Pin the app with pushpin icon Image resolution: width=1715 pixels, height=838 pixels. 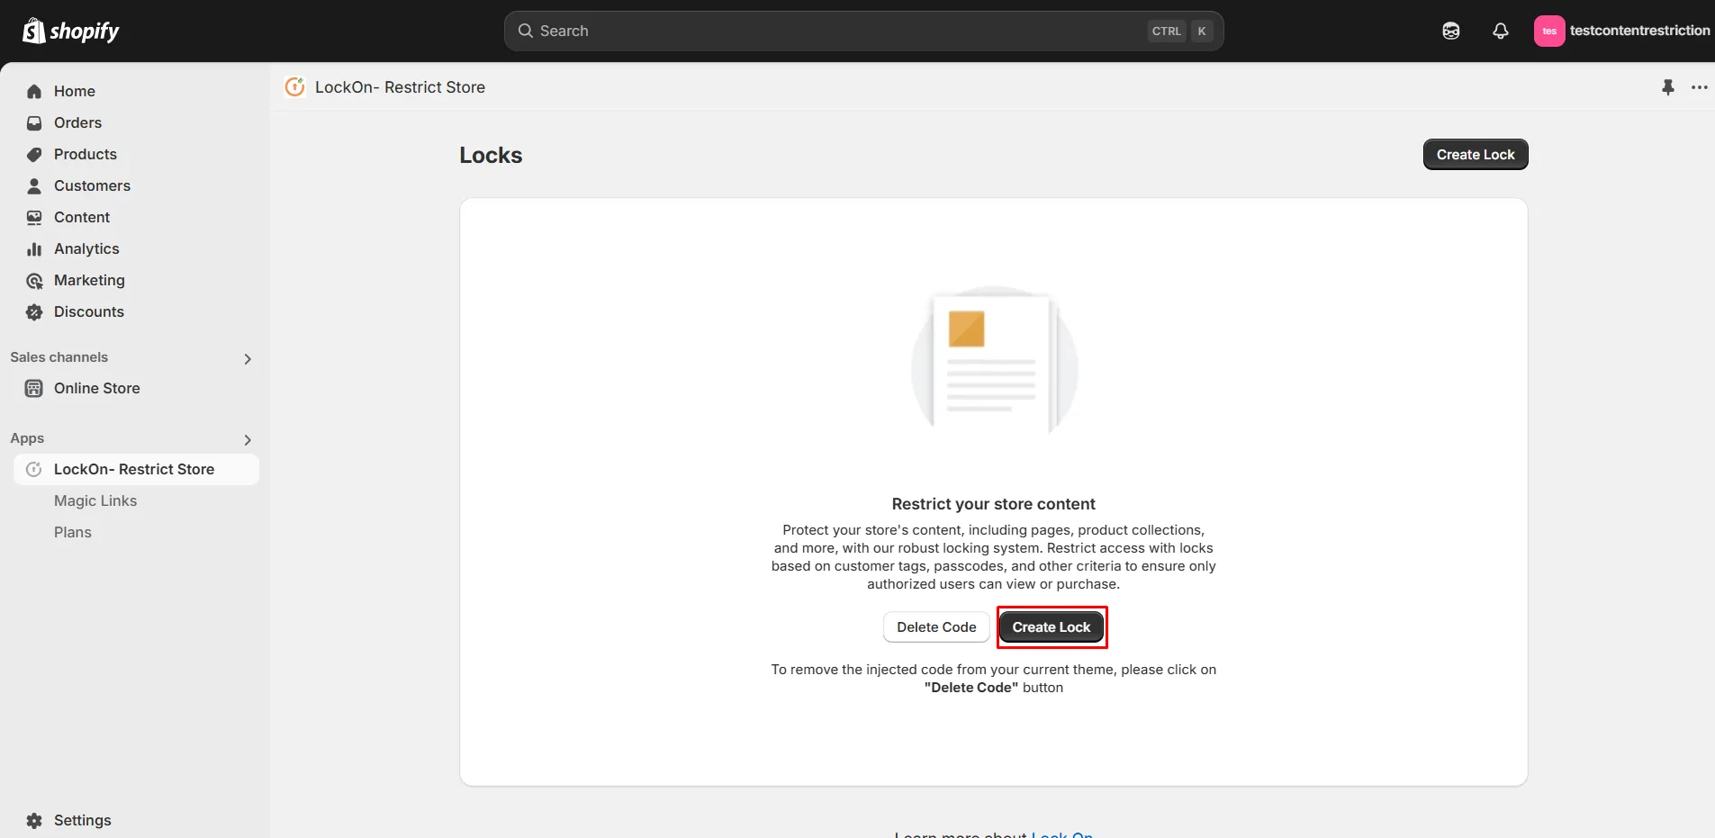[x=1668, y=87]
